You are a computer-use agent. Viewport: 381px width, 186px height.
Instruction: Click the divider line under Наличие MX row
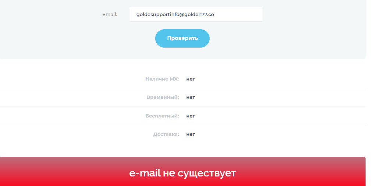click(x=183, y=88)
